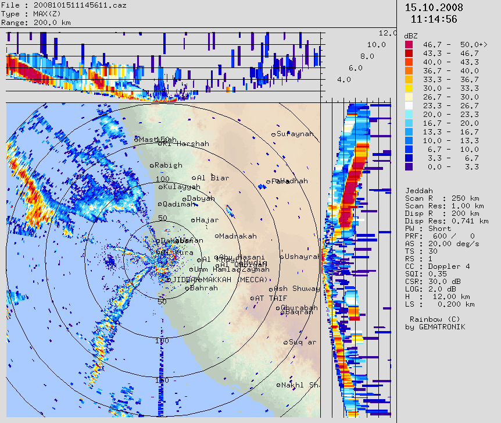Click the 6.0 height scale label
501x423 pixels.
point(356,68)
